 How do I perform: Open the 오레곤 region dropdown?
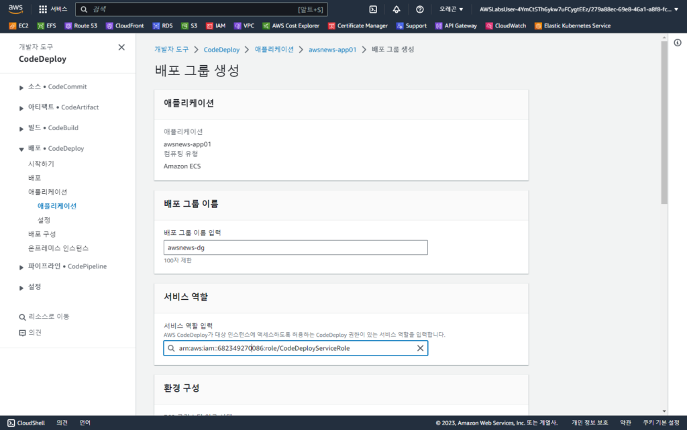(452, 9)
